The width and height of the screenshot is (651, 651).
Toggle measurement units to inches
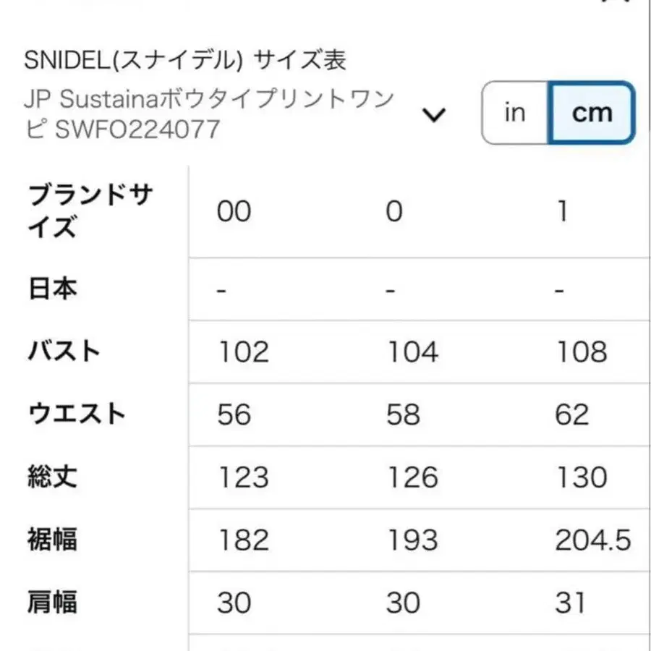[x=514, y=113]
